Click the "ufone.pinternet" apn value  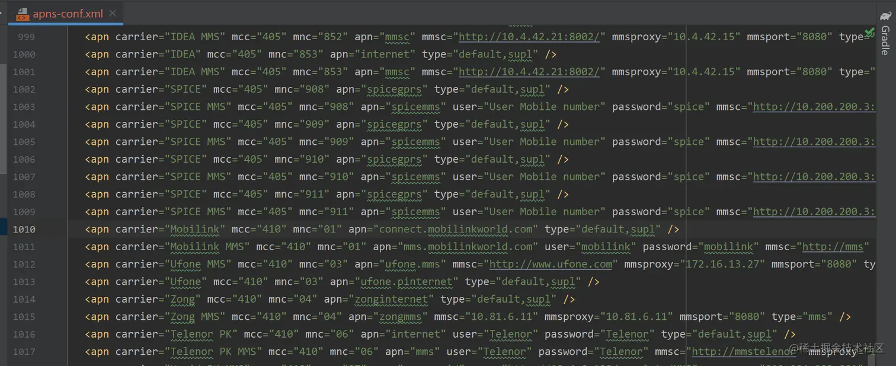pos(407,281)
